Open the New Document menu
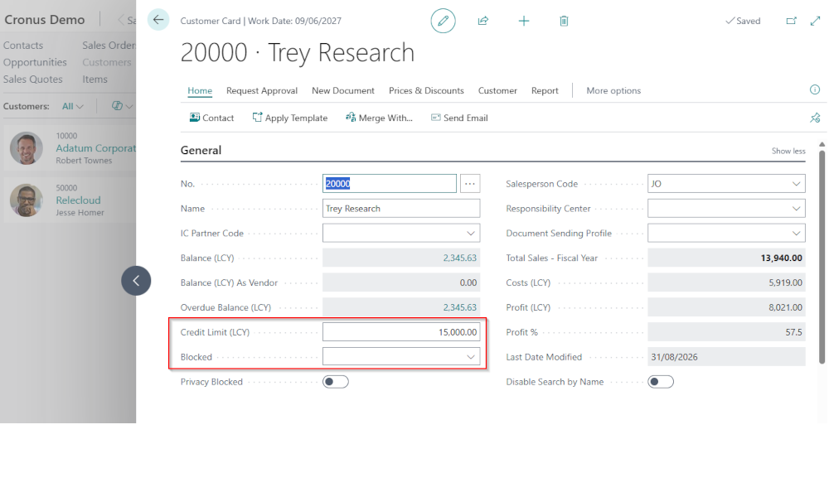829x497 pixels. [x=343, y=90]
